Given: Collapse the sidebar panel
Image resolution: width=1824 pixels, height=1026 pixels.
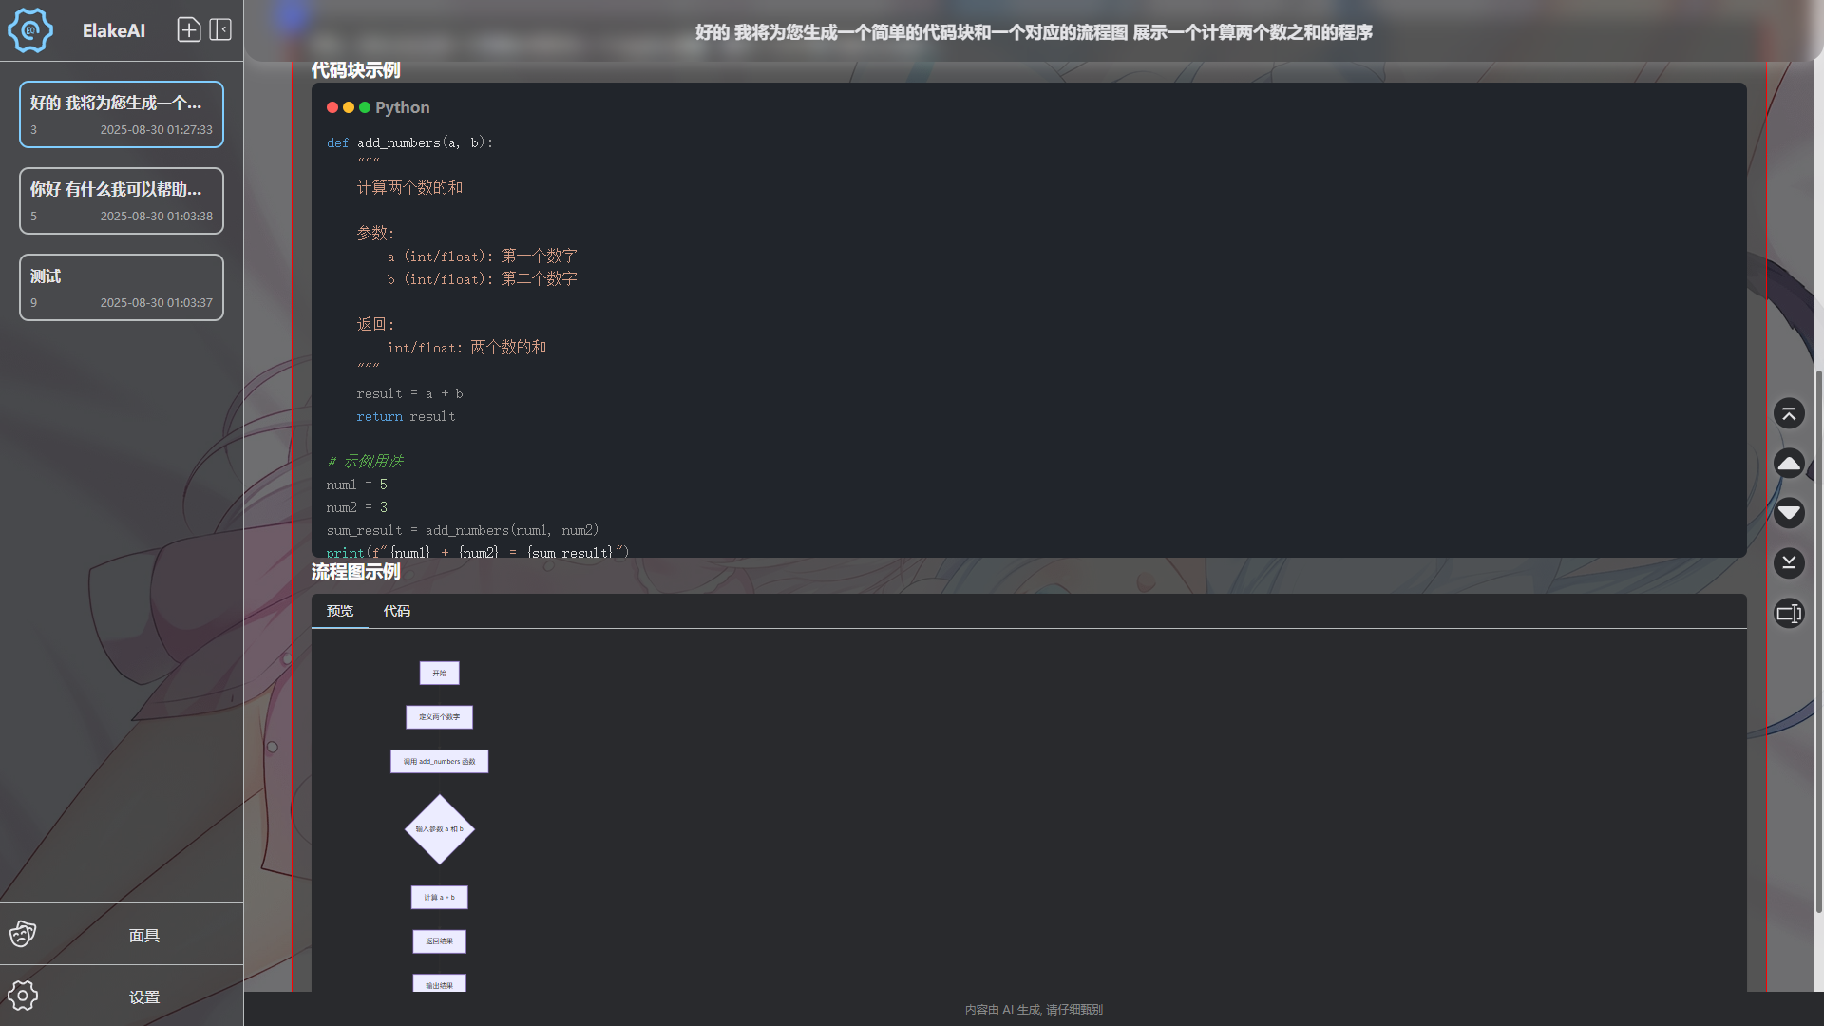Looking at the screenshot, I should pos(220,30).
